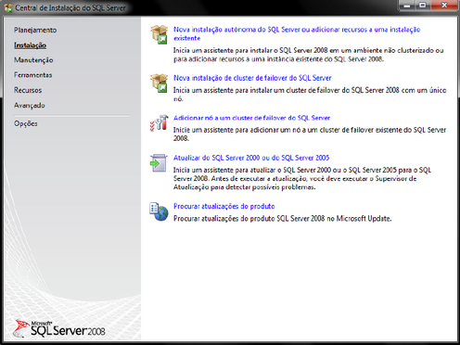Click the globe icon for product updates
460x345 pixels.
pos(159,211)
